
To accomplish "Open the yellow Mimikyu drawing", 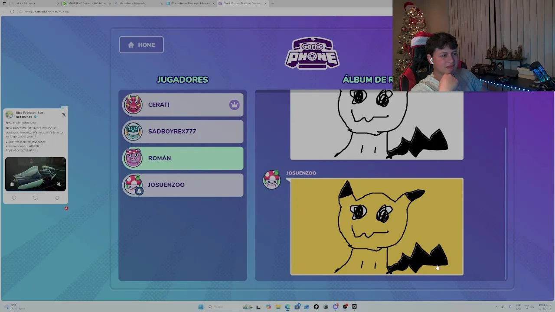I will (377, 227).
